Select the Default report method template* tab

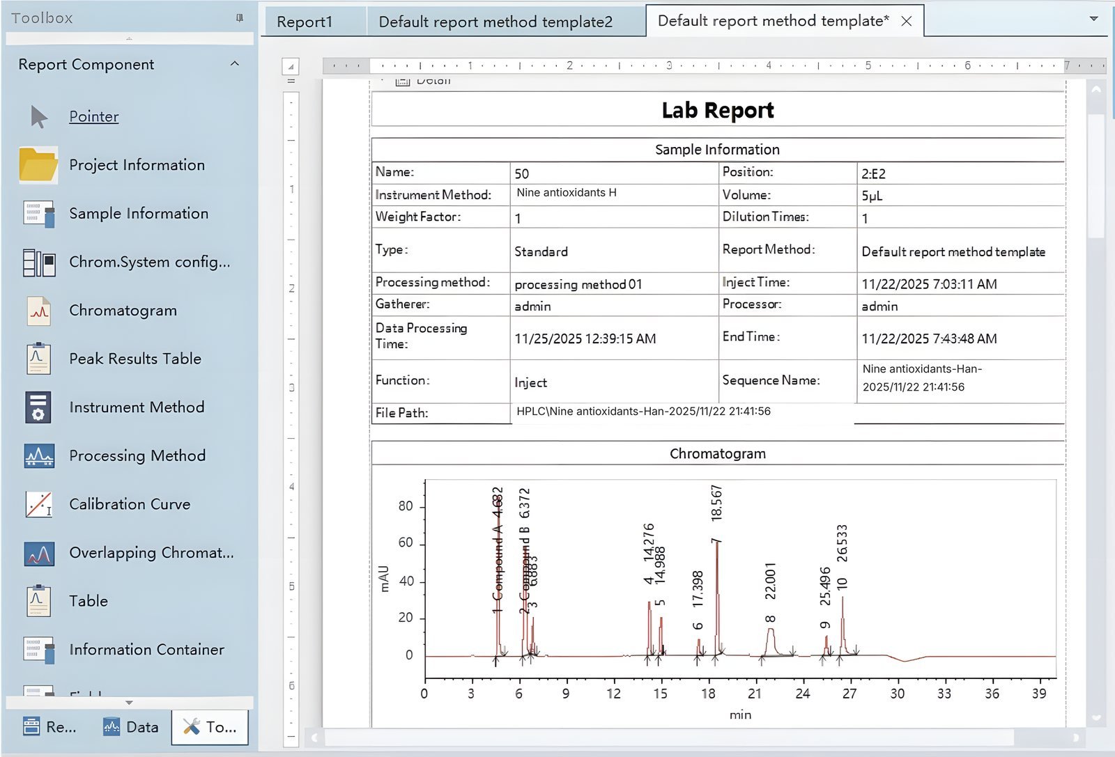click(x=774, y=21)
